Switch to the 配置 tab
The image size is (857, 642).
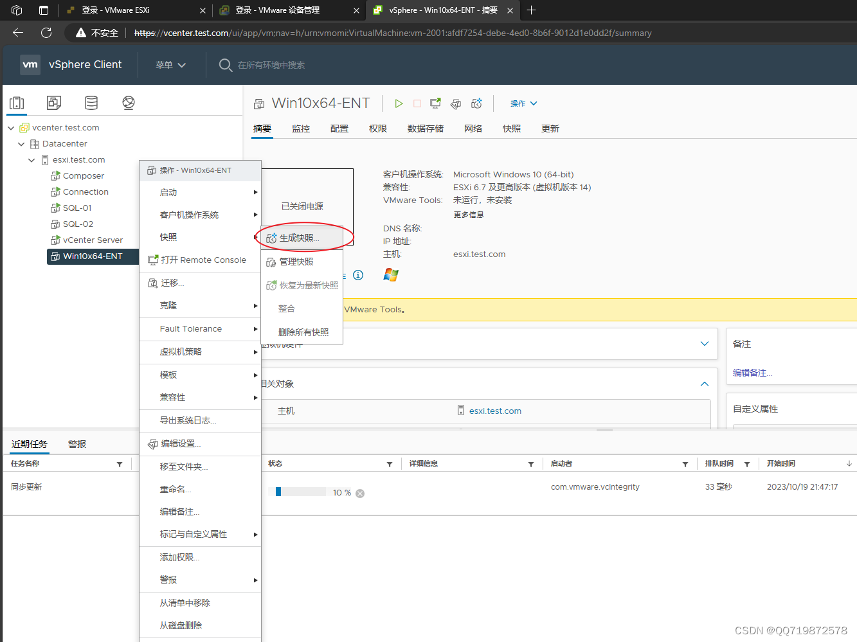click(x=339, y=129)
